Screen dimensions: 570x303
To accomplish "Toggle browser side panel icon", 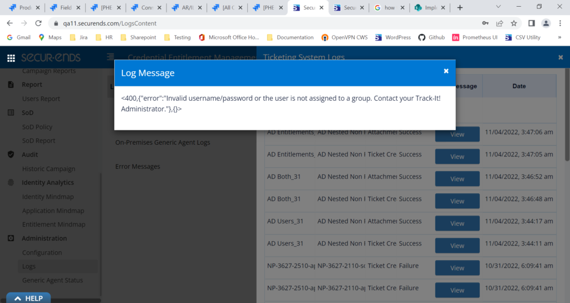I will 532,23.
